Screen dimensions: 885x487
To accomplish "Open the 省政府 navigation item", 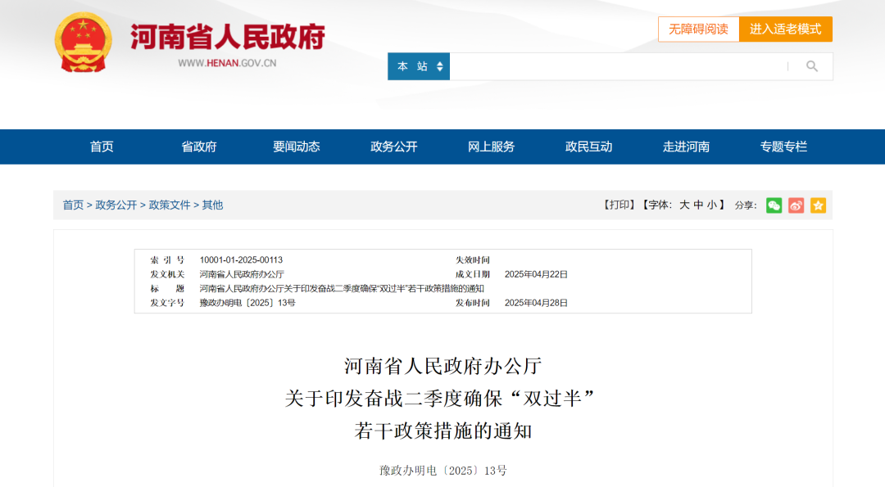I will (x=198, y=147).
